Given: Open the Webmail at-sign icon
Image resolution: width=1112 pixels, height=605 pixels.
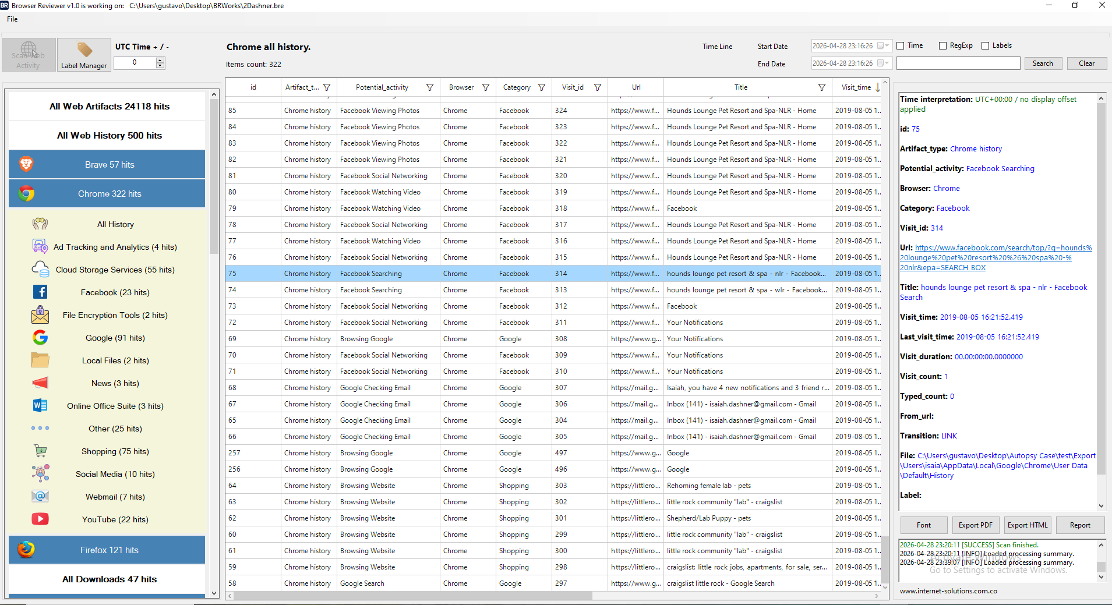Looking at the screenshot, I should (x=40, y=497).
